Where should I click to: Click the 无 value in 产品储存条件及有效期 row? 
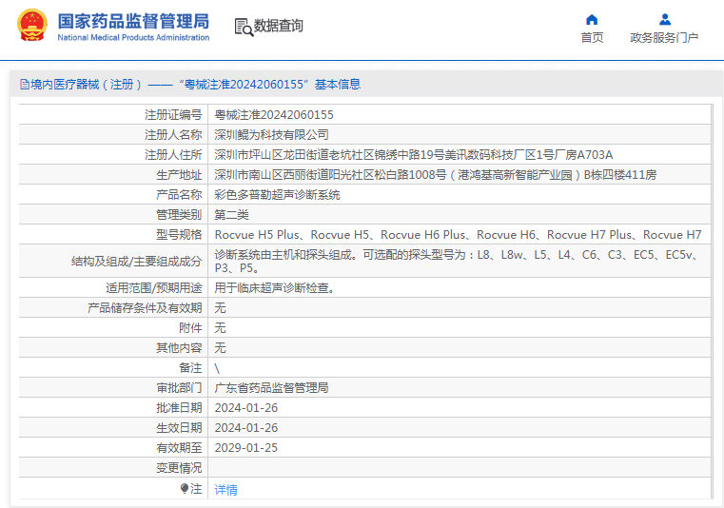[x=221, y=308]
